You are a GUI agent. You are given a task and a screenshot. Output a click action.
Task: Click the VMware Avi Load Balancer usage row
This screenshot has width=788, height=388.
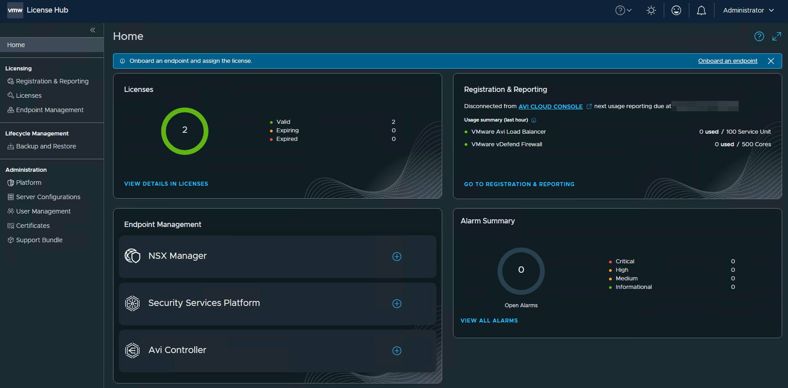coord(618,132)
